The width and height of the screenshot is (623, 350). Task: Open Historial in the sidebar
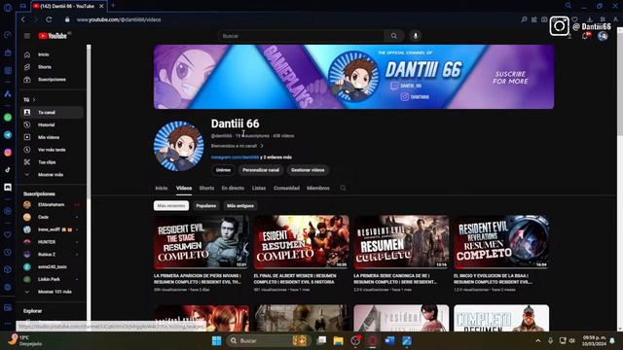click(53, 125)
